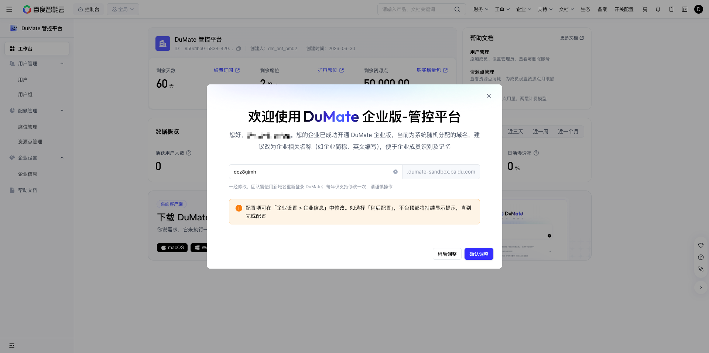Click the DuMate 管控平台 sidebar logo icon
The height and width of the screenshot is (353, 709).
[x=14, y=28]
